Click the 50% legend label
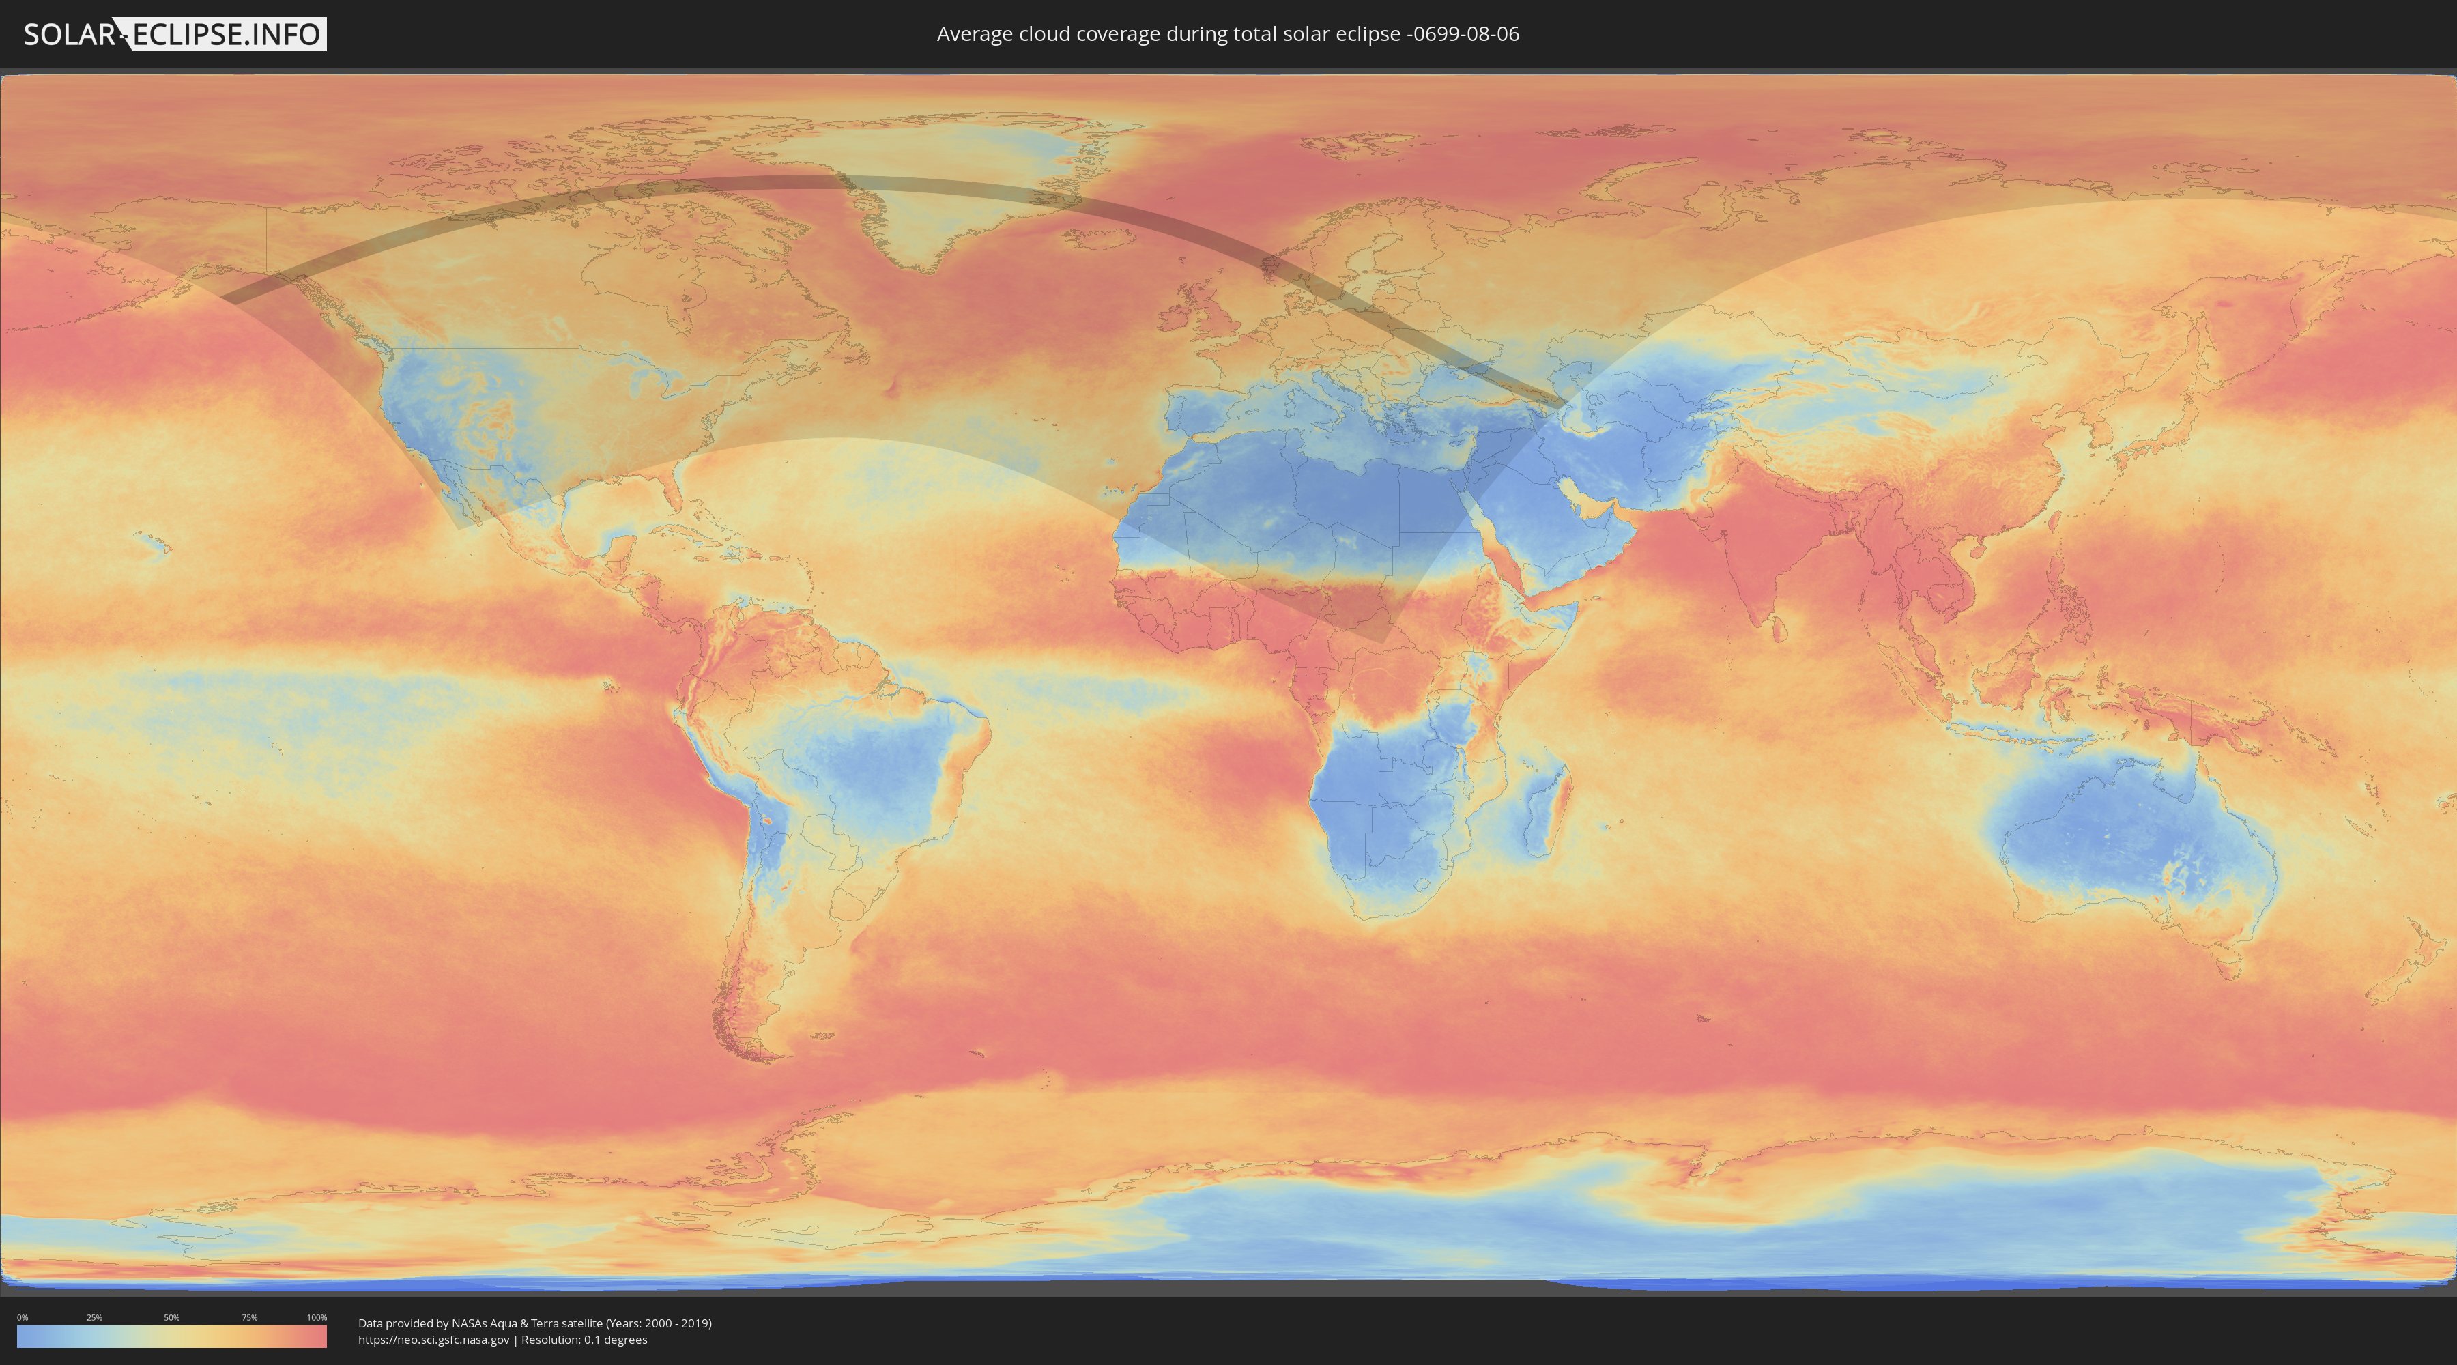Screen dimensions: 2457x1365 pos(172,1317)
